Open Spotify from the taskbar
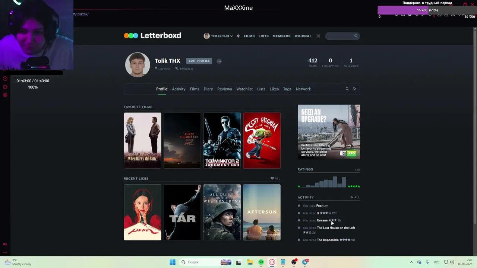The image size is (477, 268). pos(261,262)
